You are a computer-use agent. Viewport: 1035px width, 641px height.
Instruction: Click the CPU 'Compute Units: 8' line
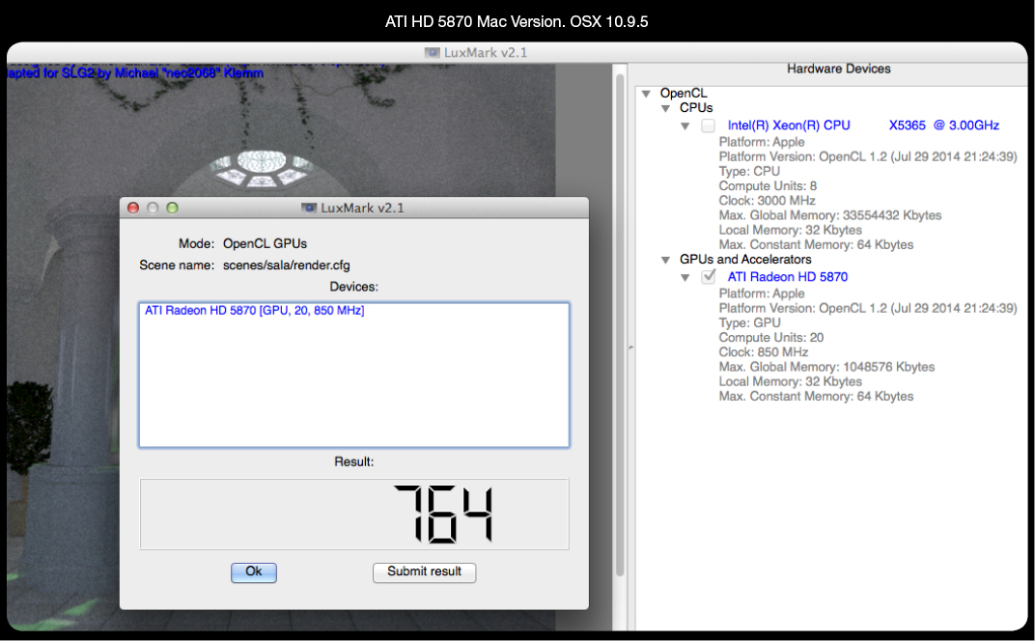coord(768,186)
